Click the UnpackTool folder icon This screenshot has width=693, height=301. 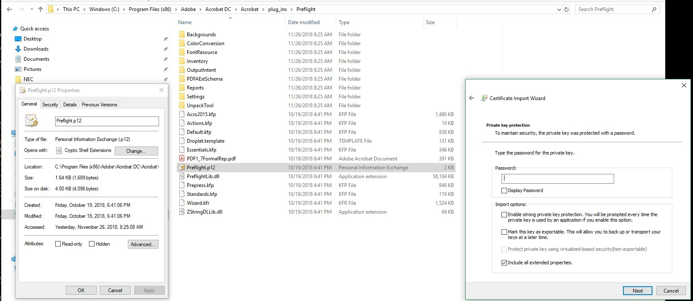[182, 106]
